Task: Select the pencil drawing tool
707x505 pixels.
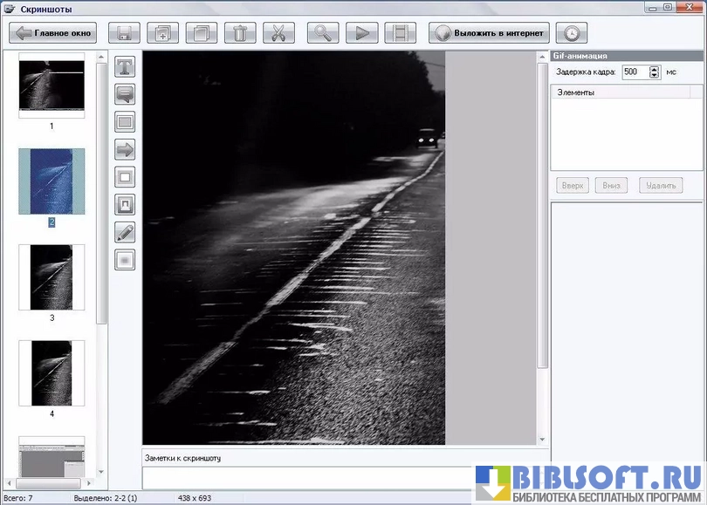Action: coord(126,232)
